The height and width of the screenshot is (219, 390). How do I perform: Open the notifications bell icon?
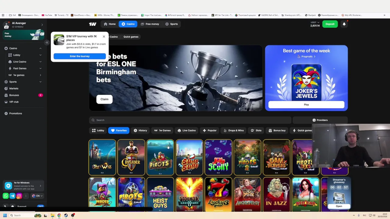[x=344, y=24]
